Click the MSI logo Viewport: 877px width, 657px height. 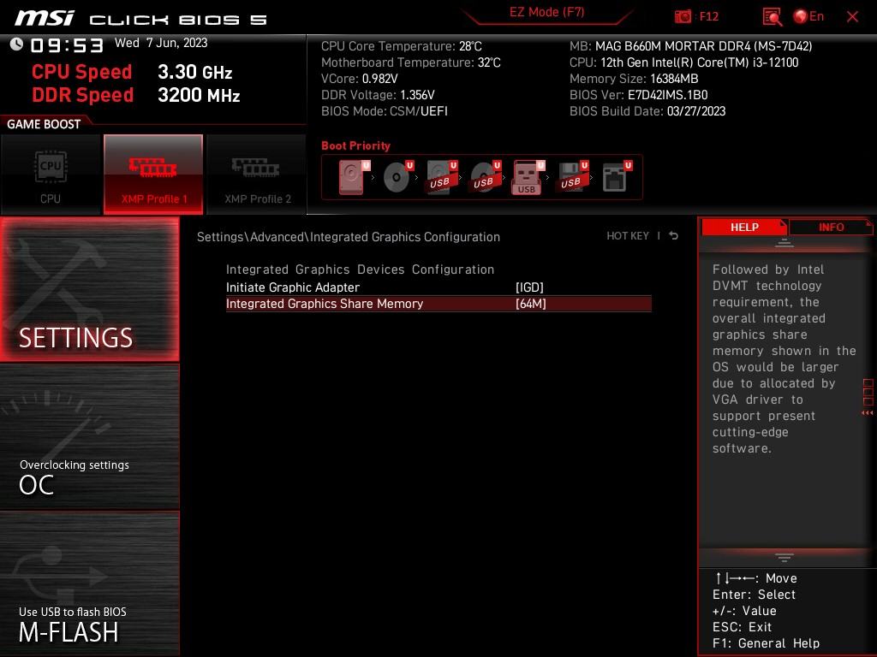[45, 19]
